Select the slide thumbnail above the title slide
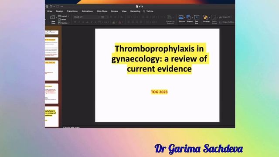The width and height of the screenshot is (279, 157). [x=51, y=93]
